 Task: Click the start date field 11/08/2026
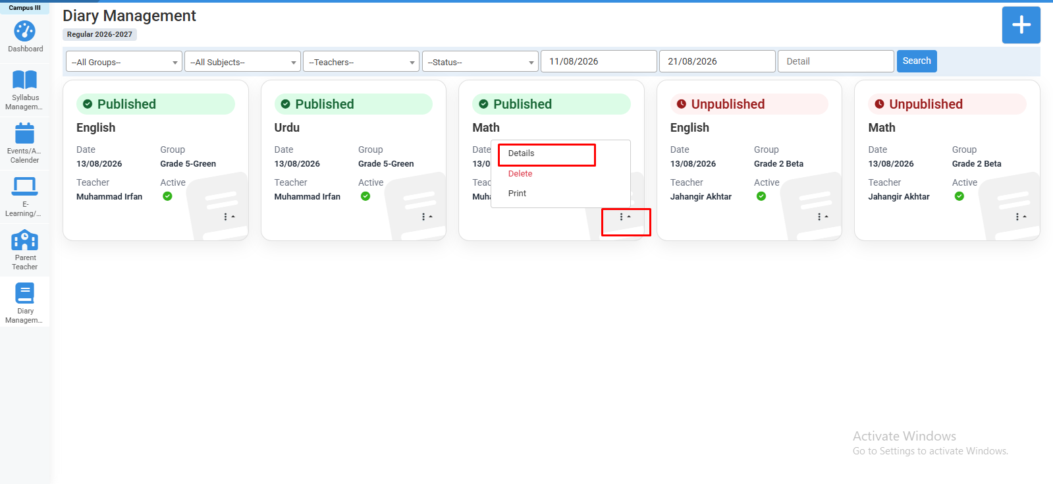click(x=599, y=61)
